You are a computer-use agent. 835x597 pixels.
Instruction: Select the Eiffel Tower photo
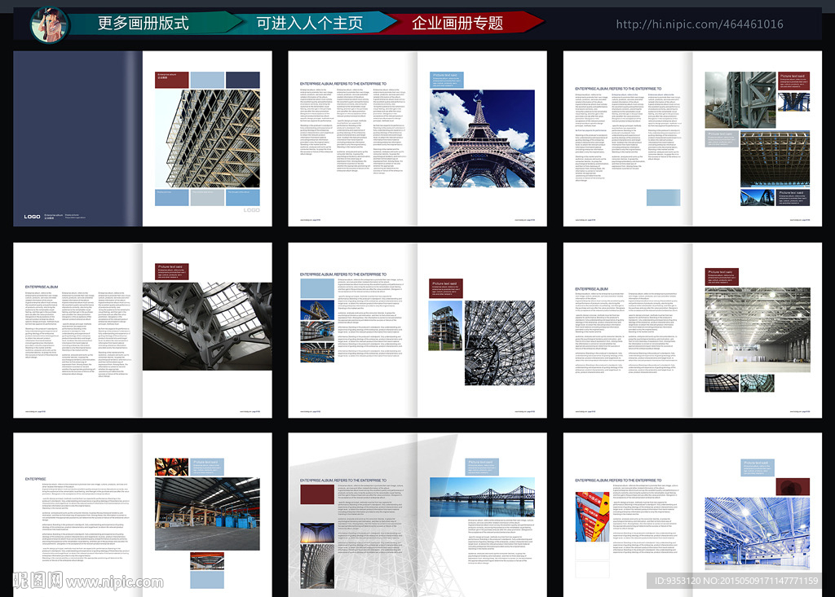482,138
